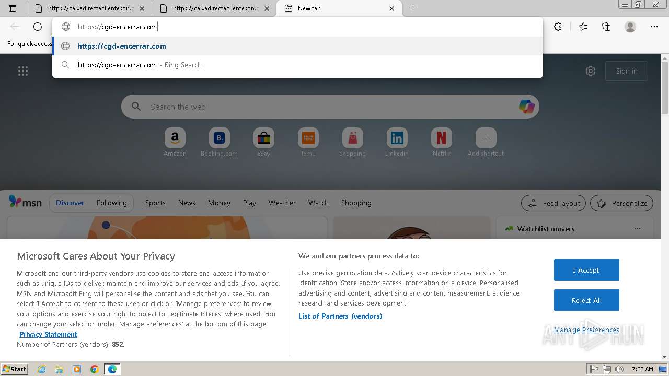Click the Feed layout button
669x376 pixels.
pos(554,203)
